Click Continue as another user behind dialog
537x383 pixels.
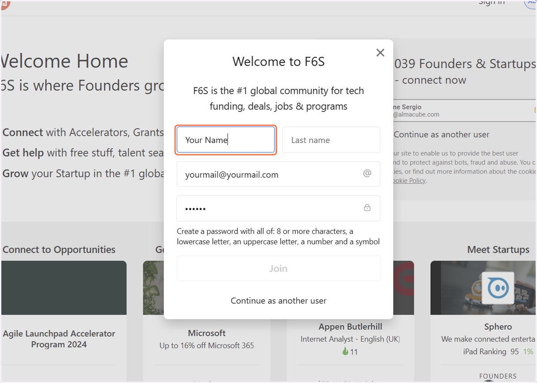pyautogui.click(x=442, y=135)
